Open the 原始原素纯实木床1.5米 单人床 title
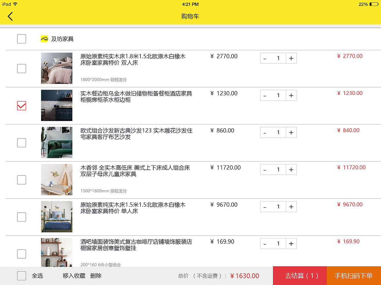This screenshot has height=285, width=381. click(133, 208)
